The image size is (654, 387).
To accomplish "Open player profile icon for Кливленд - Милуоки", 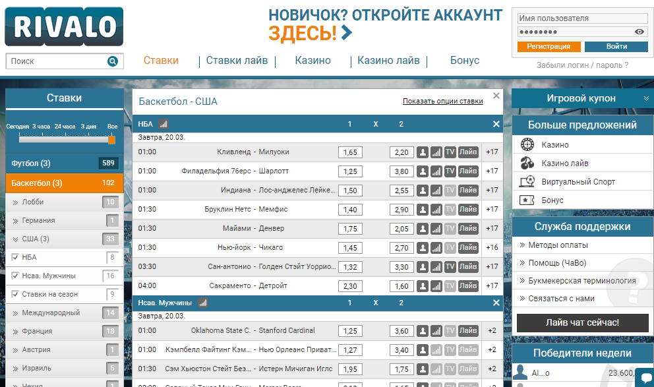I will pyautogui.click(x=423, y=152).
